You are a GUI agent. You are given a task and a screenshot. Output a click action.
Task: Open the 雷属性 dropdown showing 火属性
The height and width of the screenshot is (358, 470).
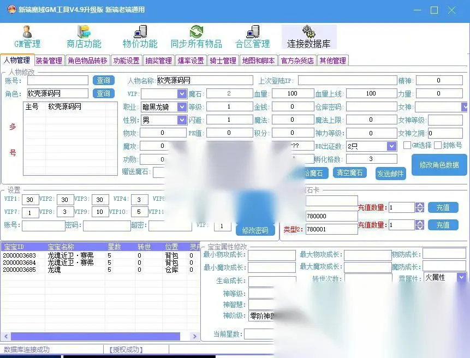(462, 277)
